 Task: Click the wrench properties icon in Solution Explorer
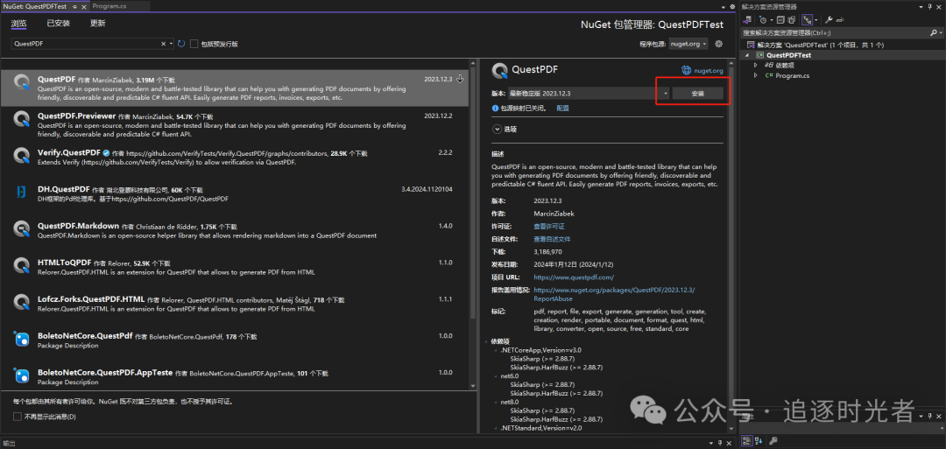830,19
